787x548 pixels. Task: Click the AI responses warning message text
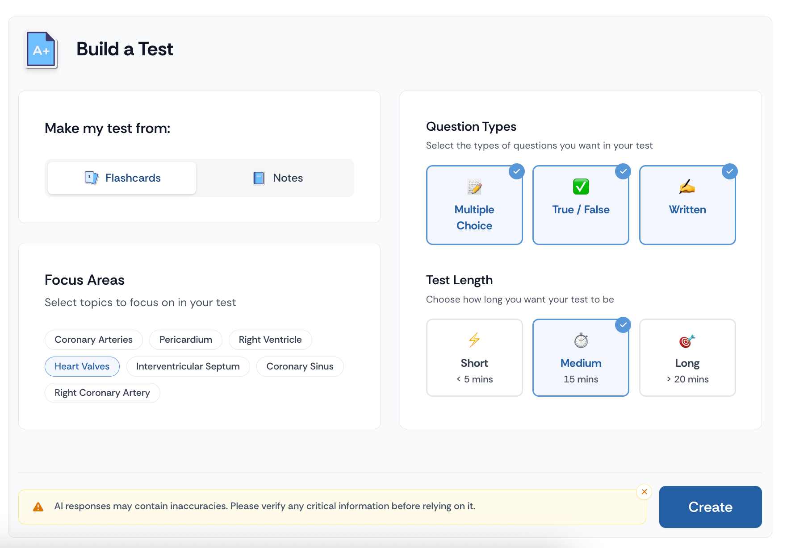point(265,506)
